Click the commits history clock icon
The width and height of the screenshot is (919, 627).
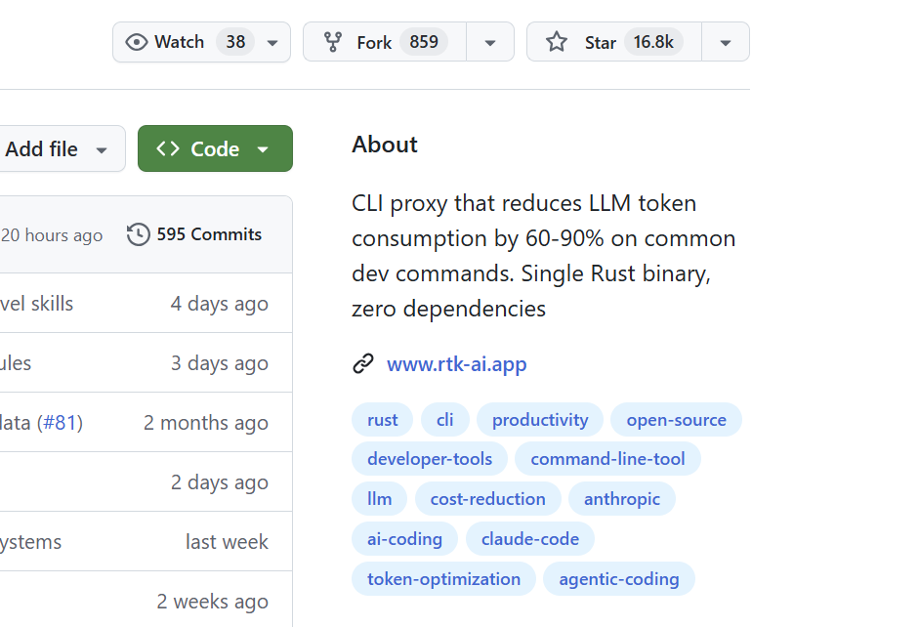pyautogui.click(x=139, y=234)
